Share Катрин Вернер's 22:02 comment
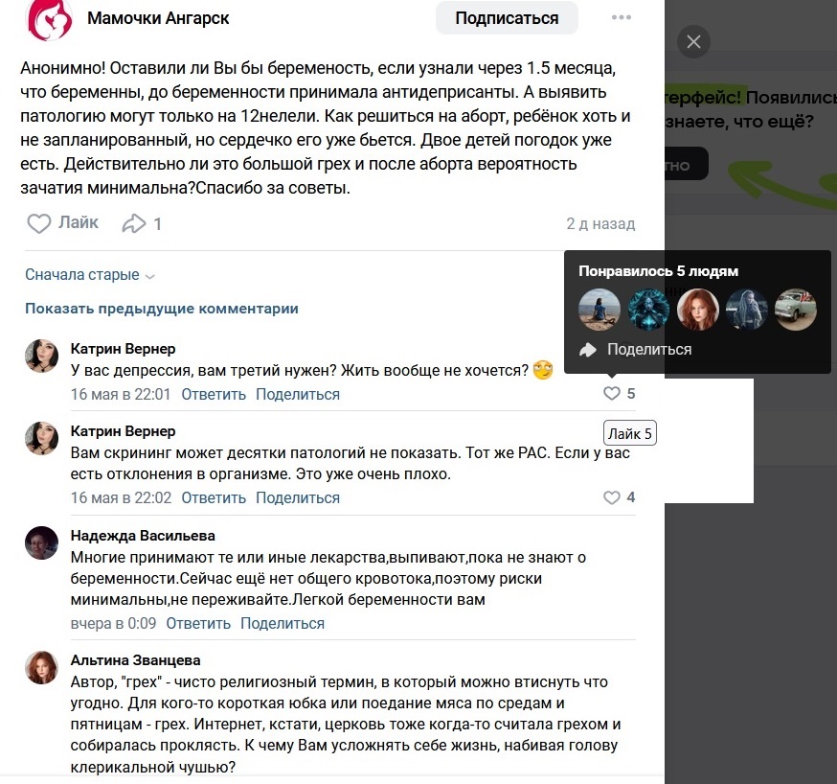 click(x=297, y=497)
